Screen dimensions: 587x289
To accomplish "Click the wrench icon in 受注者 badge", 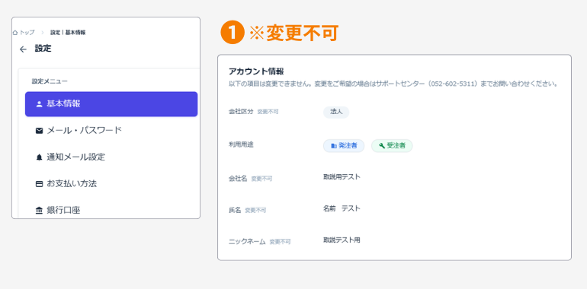I will [382, 146].
